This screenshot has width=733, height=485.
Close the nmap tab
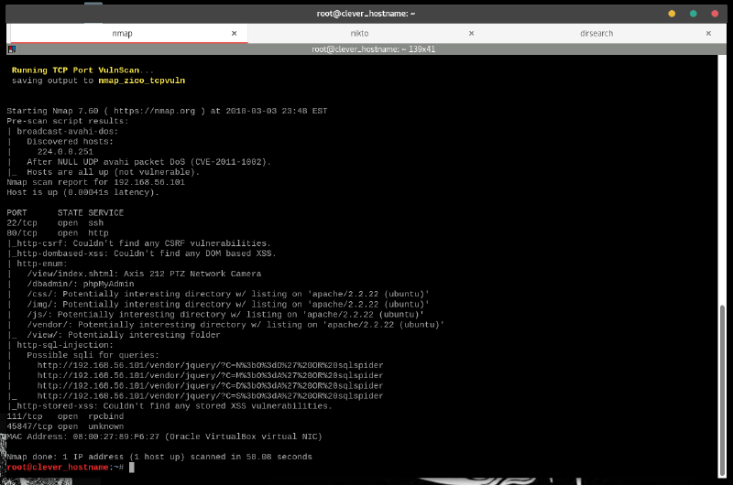click(234, 33)
